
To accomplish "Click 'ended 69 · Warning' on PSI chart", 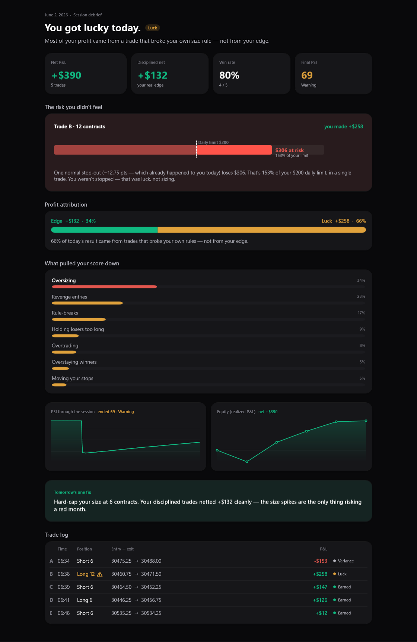I will pyautogui.click(x=116, y=412).
